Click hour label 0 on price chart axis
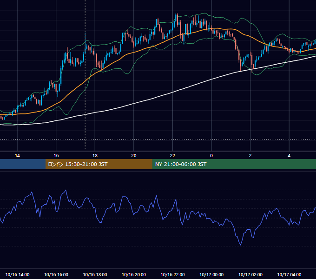Viewport: 316px width, 279px height. pos(211,156)
